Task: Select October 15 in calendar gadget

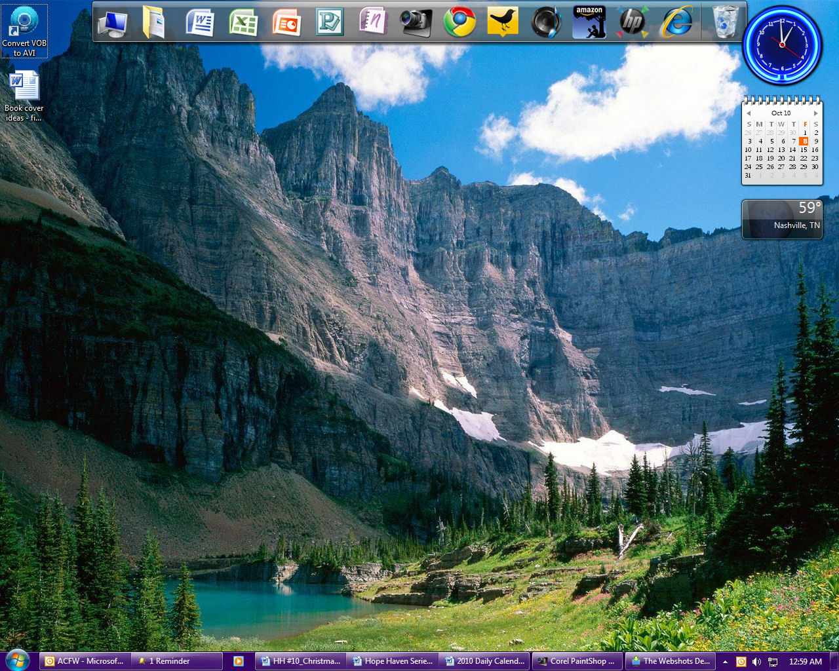Action: pos(804,150)
